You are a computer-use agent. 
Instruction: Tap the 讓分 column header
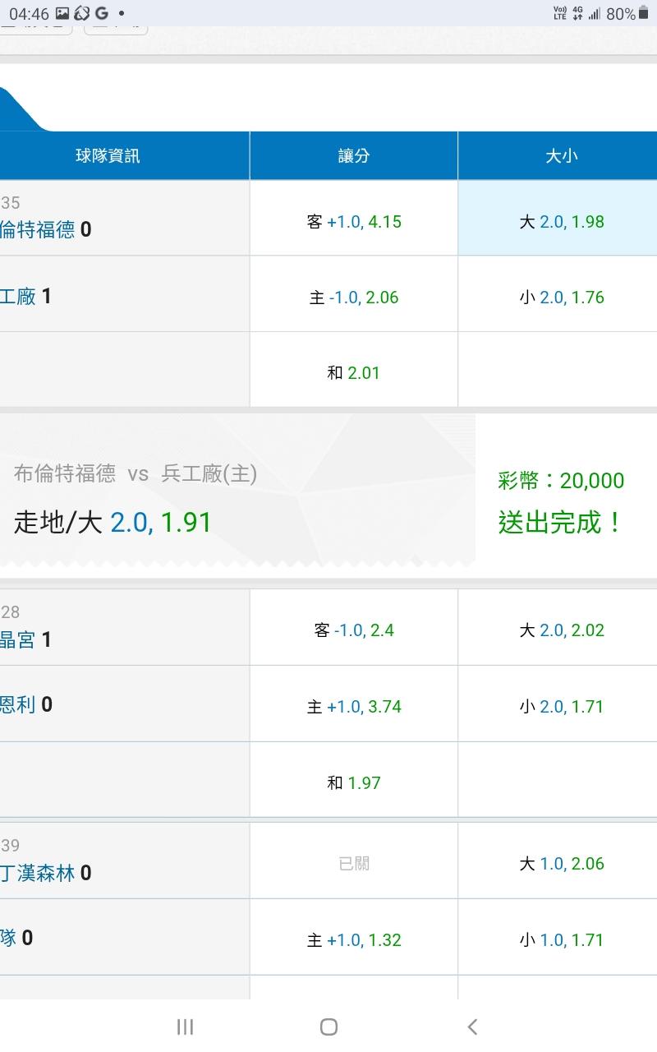354,156
